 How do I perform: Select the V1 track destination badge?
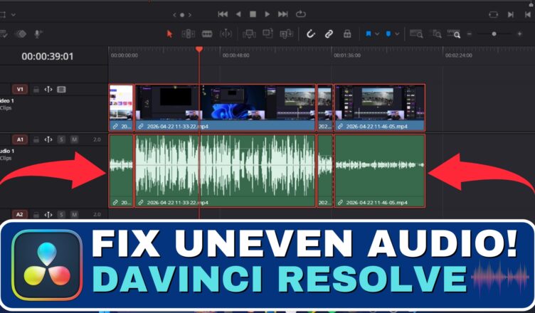coord(20,90)
